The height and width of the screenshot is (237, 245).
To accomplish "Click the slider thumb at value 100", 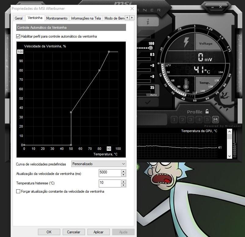I will [x=150, y=48].
